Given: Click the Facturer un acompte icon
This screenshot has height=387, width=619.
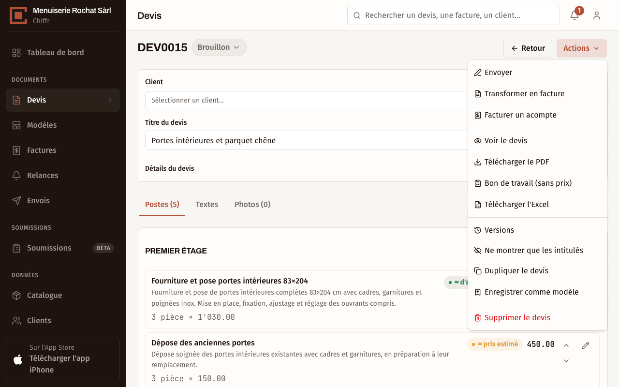Looking at the screenshot, I should 478,115.
